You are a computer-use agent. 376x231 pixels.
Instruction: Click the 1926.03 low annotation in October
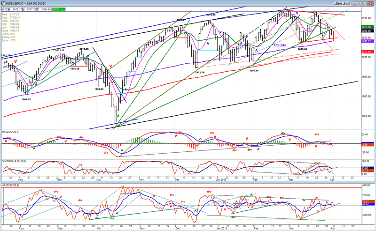(99, 89)
